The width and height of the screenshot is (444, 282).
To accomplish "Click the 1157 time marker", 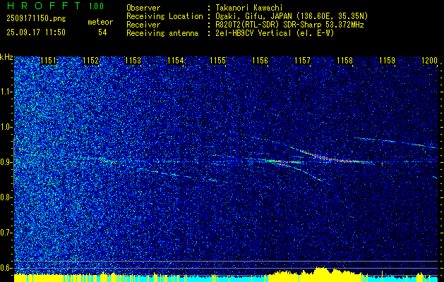I will coord(303,61).
